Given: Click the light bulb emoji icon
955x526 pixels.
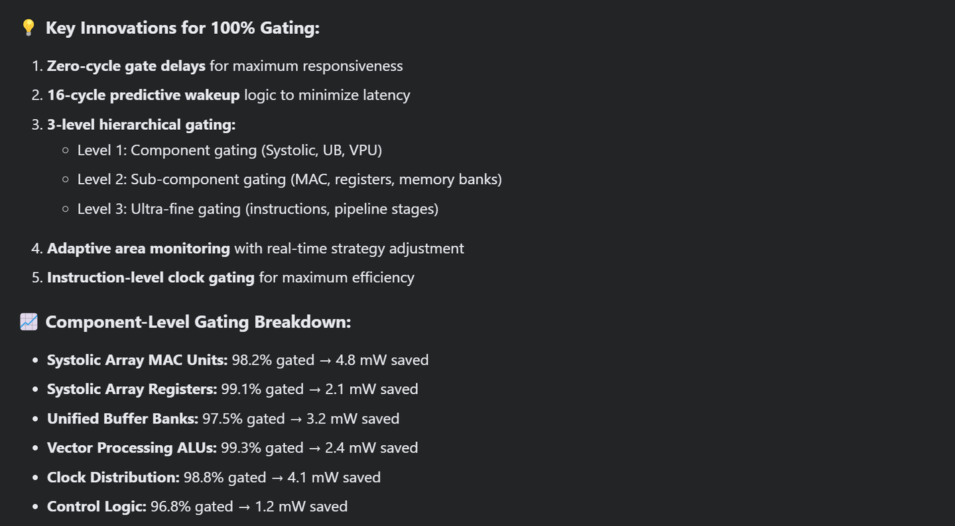Looking at the screenshot, I should (x=28, y=28).
